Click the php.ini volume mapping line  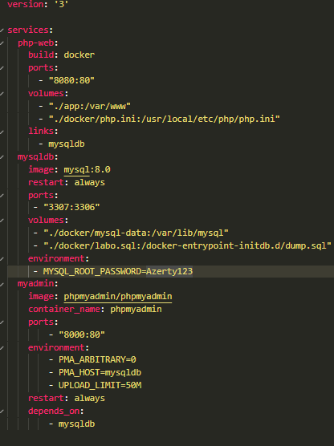click(x=165, y=119)
